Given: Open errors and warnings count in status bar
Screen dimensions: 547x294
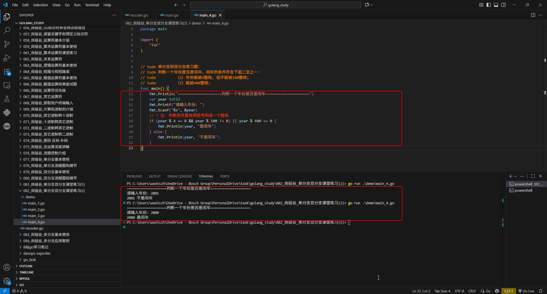Looking at the screenshot, I should pyautogui.click(x=19, y=291).
